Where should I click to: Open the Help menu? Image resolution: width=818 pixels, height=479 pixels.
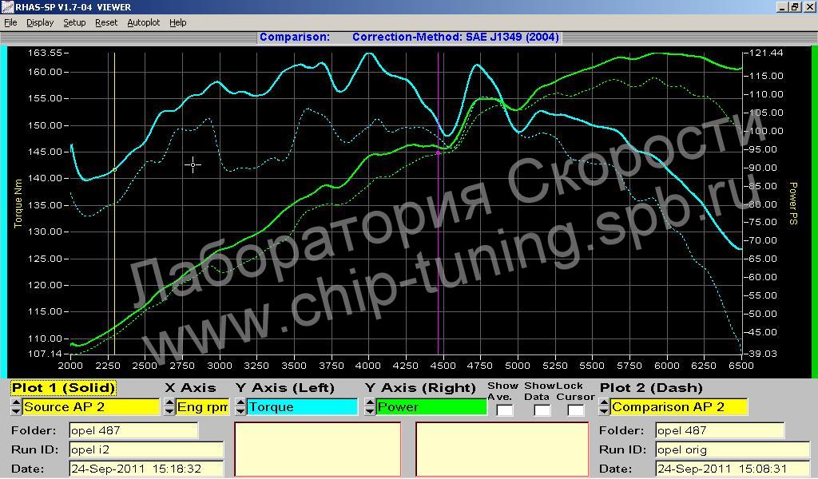pyautogui.click(x=178, y=22)
